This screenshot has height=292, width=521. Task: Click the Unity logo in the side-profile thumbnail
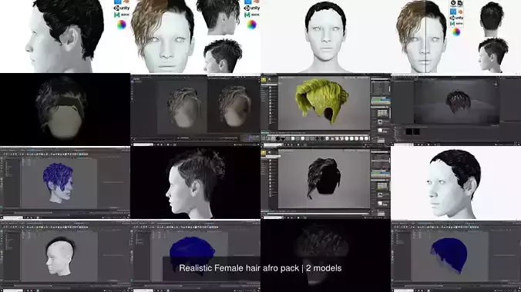(122, 8)
